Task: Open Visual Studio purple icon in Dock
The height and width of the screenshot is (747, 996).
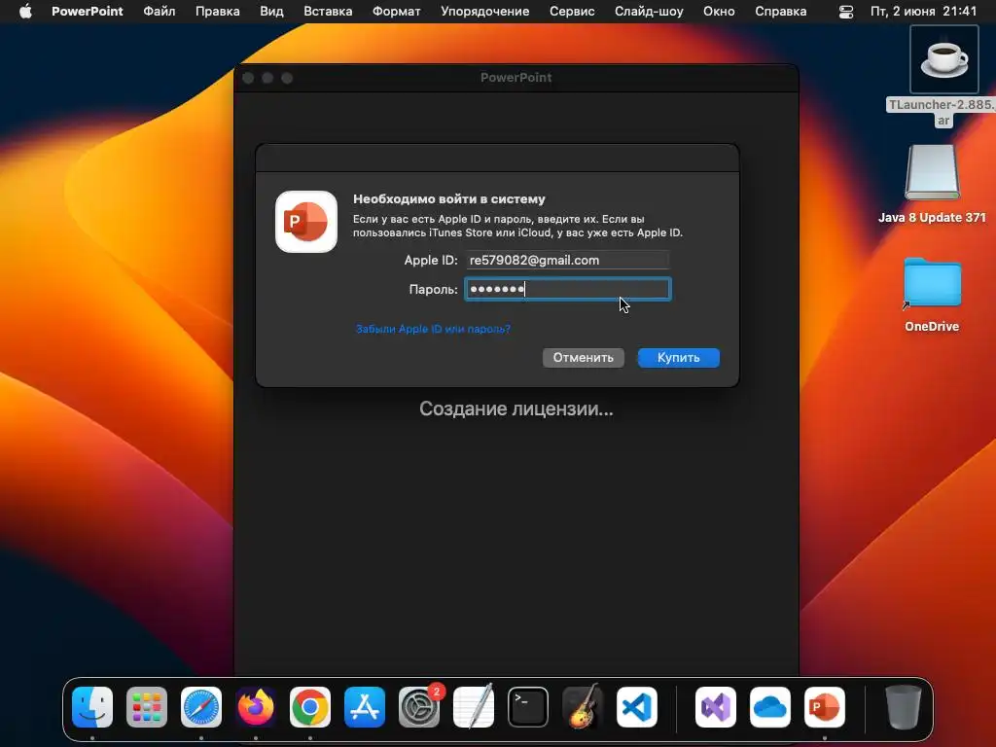Action: pyautogui.click(x=716, y=706)
